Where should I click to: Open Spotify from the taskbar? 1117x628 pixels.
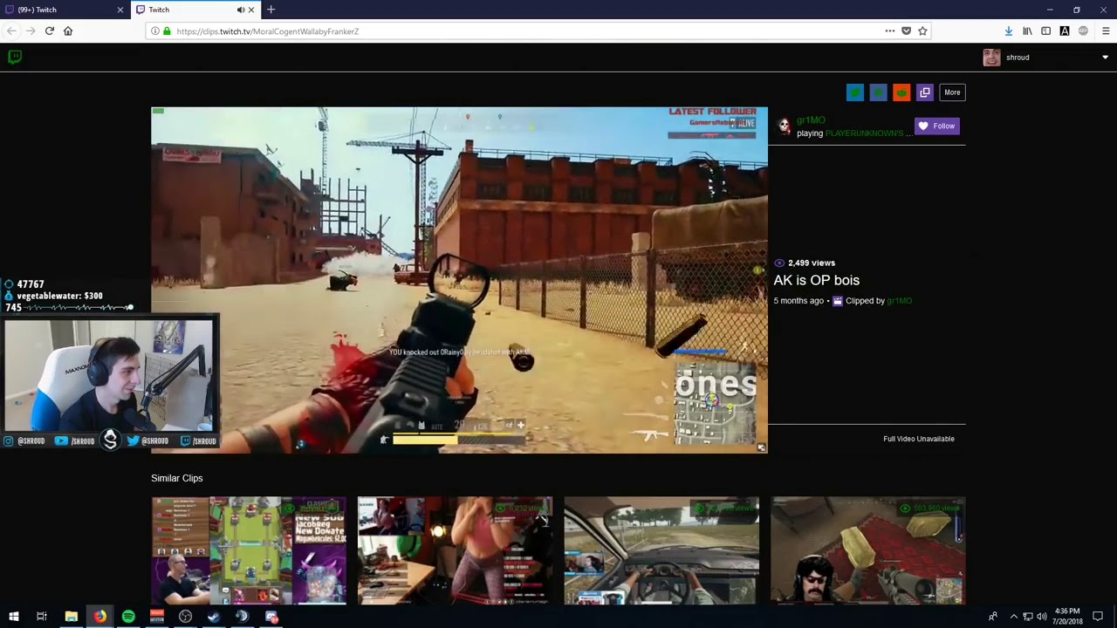128,617
